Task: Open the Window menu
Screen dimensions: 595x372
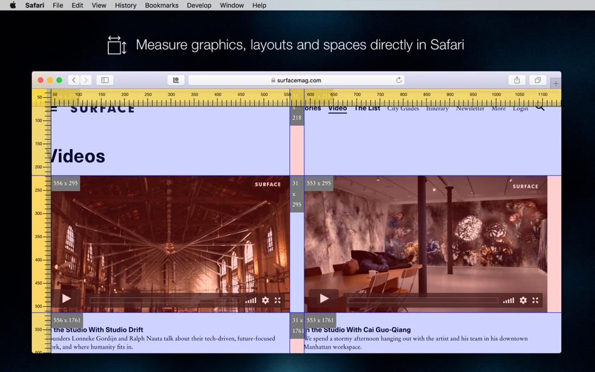Action: (x=232, y=5)
